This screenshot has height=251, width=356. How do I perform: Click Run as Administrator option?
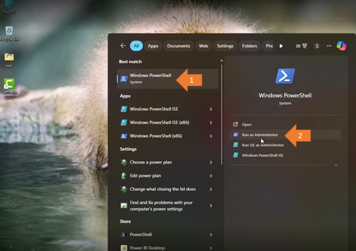[259, 135]
